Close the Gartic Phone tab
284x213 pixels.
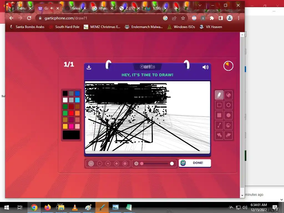[58, 8]
